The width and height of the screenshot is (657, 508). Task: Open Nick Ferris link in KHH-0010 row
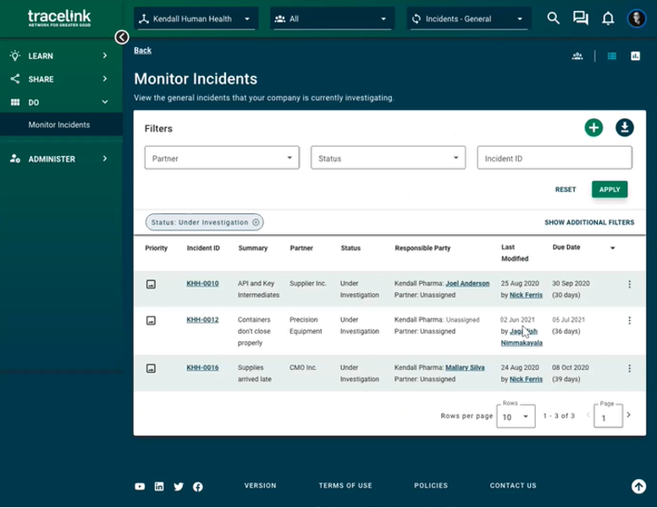coord(526,295)
